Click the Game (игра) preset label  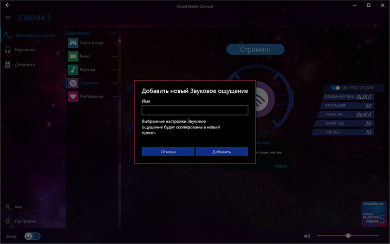tap(92, 43)
